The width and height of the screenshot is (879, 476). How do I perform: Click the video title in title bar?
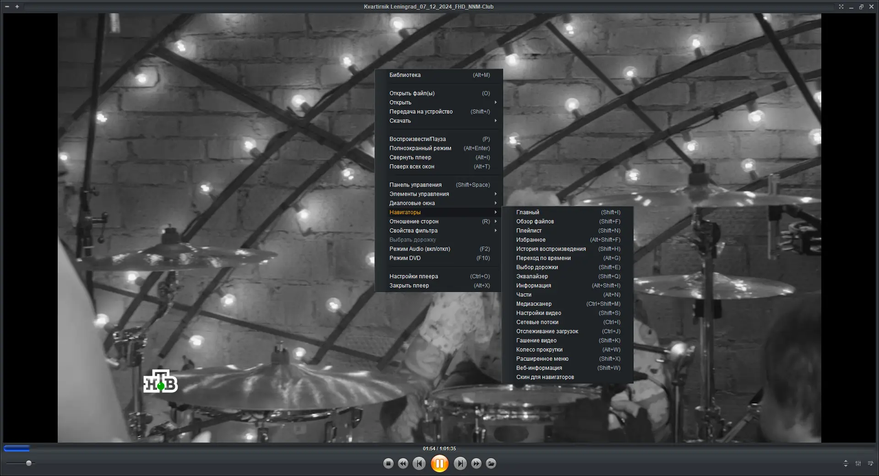(x=429, y=7)
